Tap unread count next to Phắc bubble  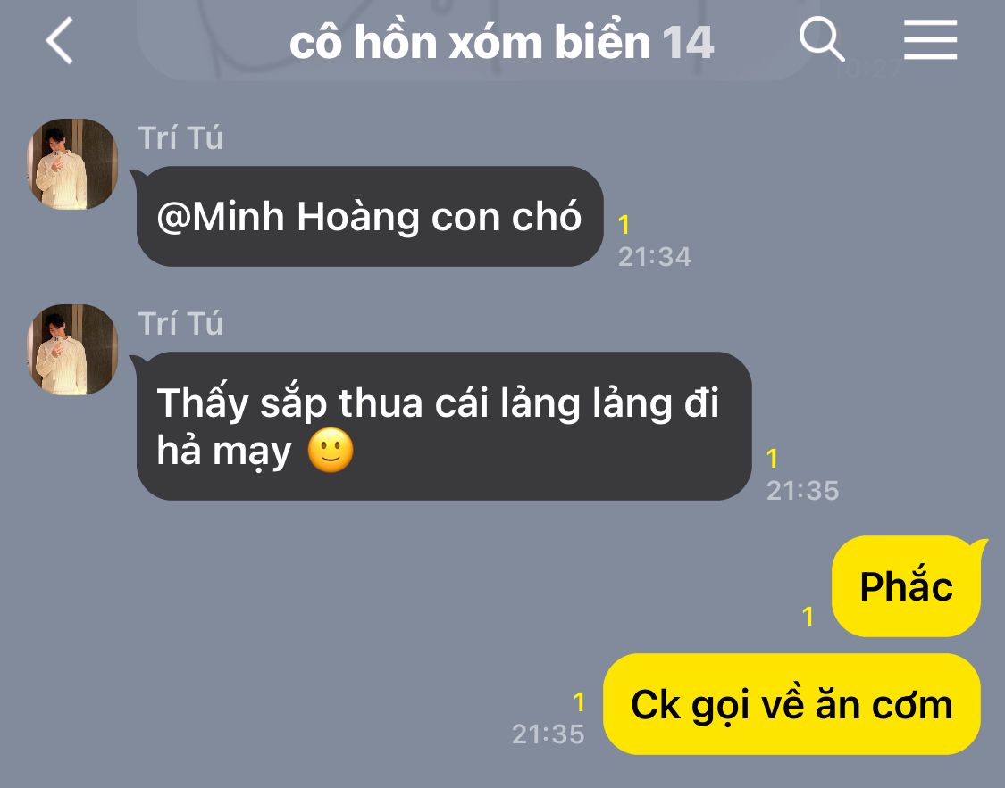click(x=808, y=616)
